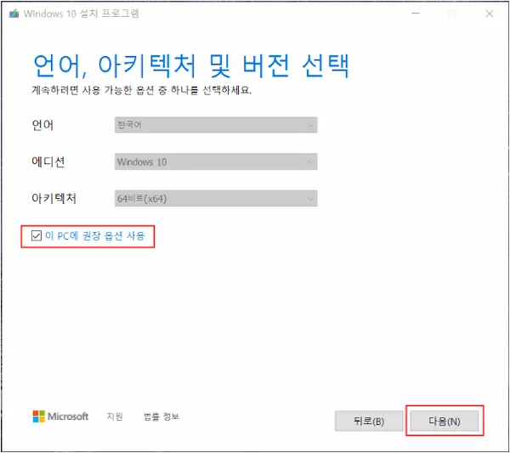Go back with the 뒤로(B) button
Viewport: 510px width, 453px height.
click(x=369, y=422)
